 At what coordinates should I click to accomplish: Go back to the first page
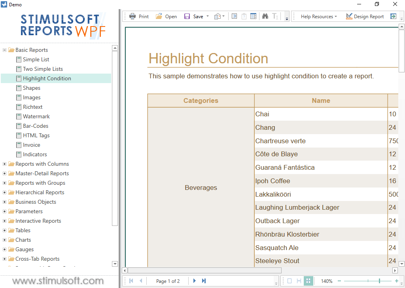(x=131, y=281)
